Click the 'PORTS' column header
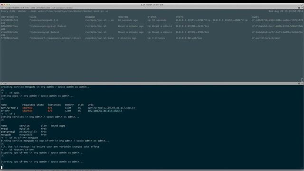 point(180,17)
